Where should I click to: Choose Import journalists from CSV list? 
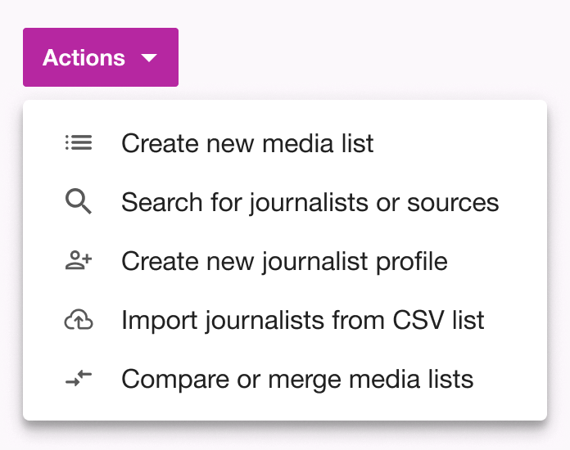[x=285, y=320]
